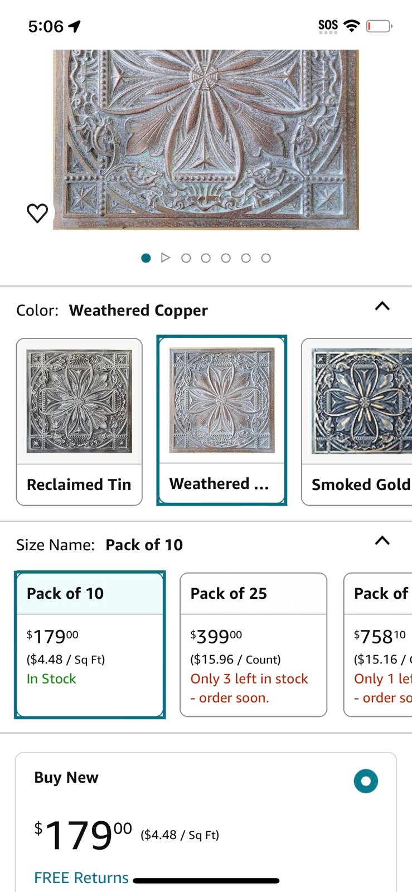
Task: Select the Buy New radio button
Action: (366, 781)
